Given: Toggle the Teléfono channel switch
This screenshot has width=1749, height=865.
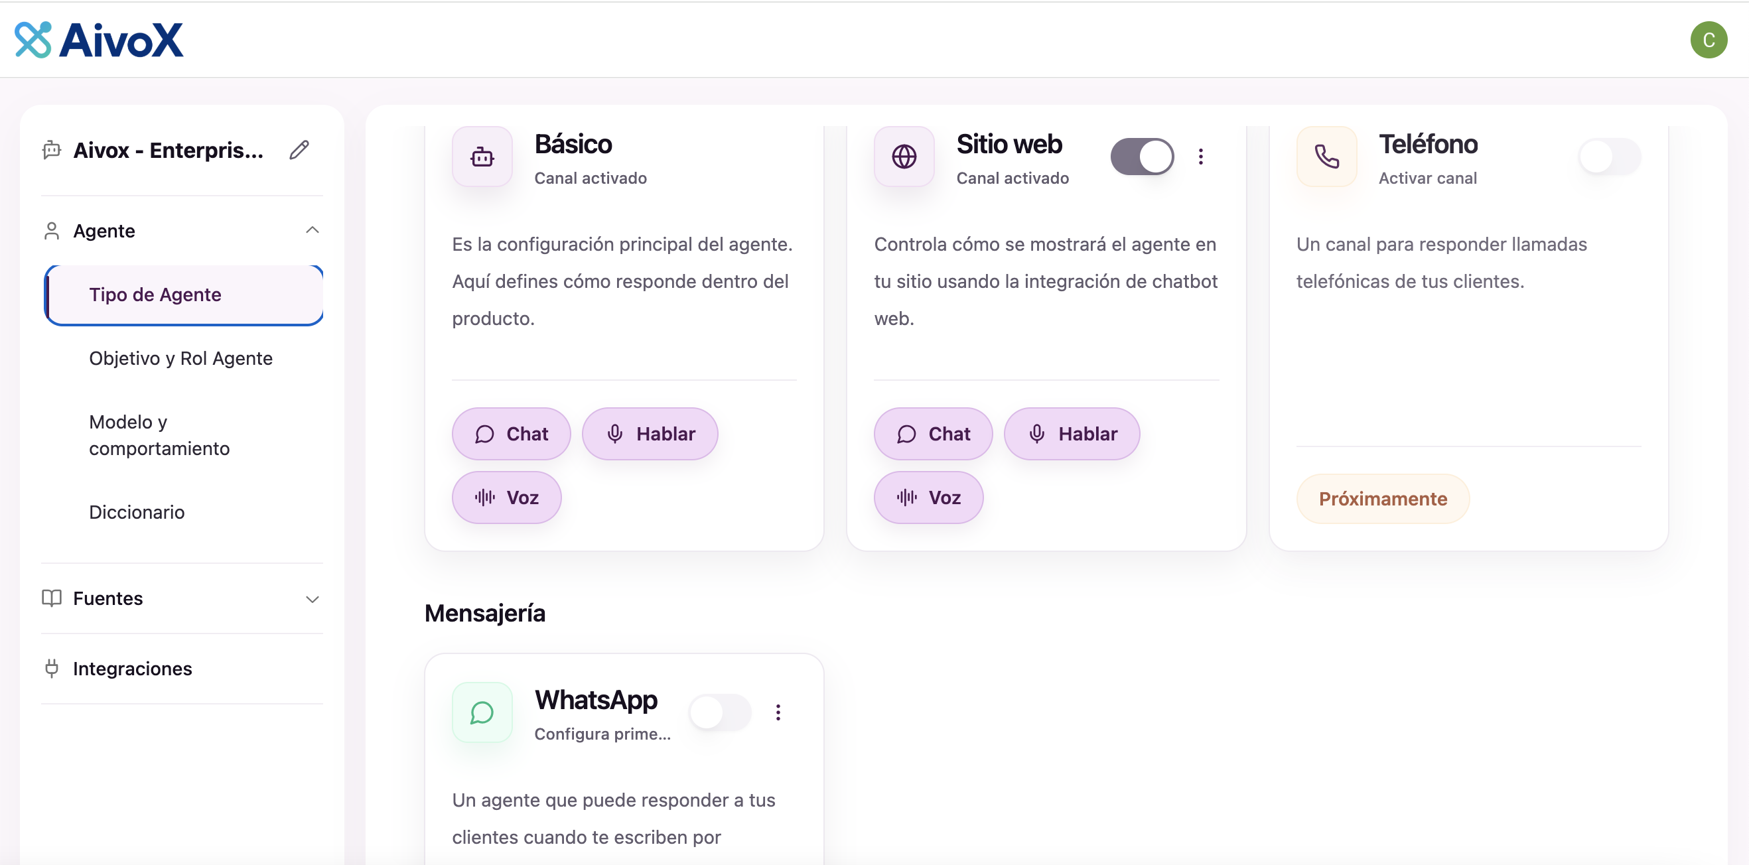Looking at the screenshot, I should point(1609,157).
